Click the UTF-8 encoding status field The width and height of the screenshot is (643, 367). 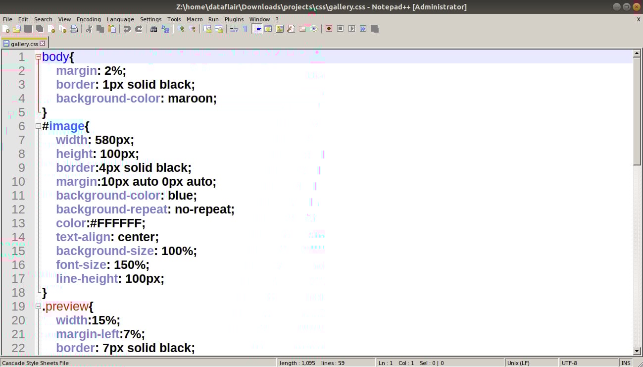[589, 363]
